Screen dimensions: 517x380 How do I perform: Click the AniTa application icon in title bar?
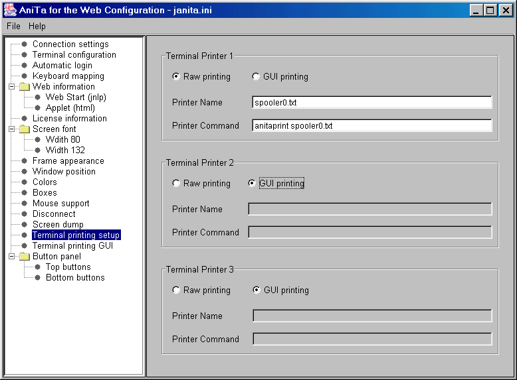(x=10, y=10)
